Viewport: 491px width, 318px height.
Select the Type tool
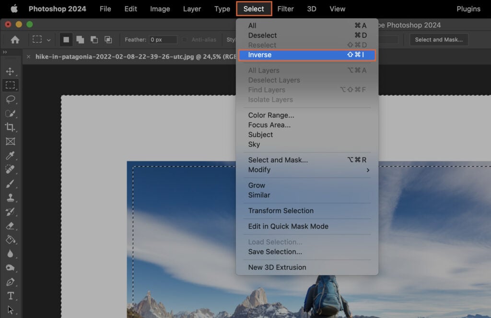click(11, 295)
